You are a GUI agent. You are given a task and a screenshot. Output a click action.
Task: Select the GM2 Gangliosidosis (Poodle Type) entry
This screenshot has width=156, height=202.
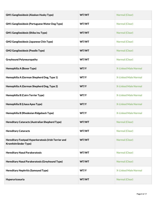coord(25,51)
